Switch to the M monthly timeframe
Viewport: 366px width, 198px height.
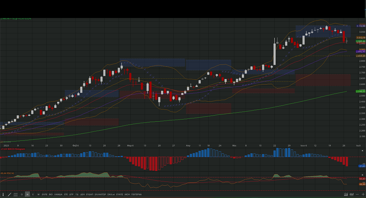38,194
